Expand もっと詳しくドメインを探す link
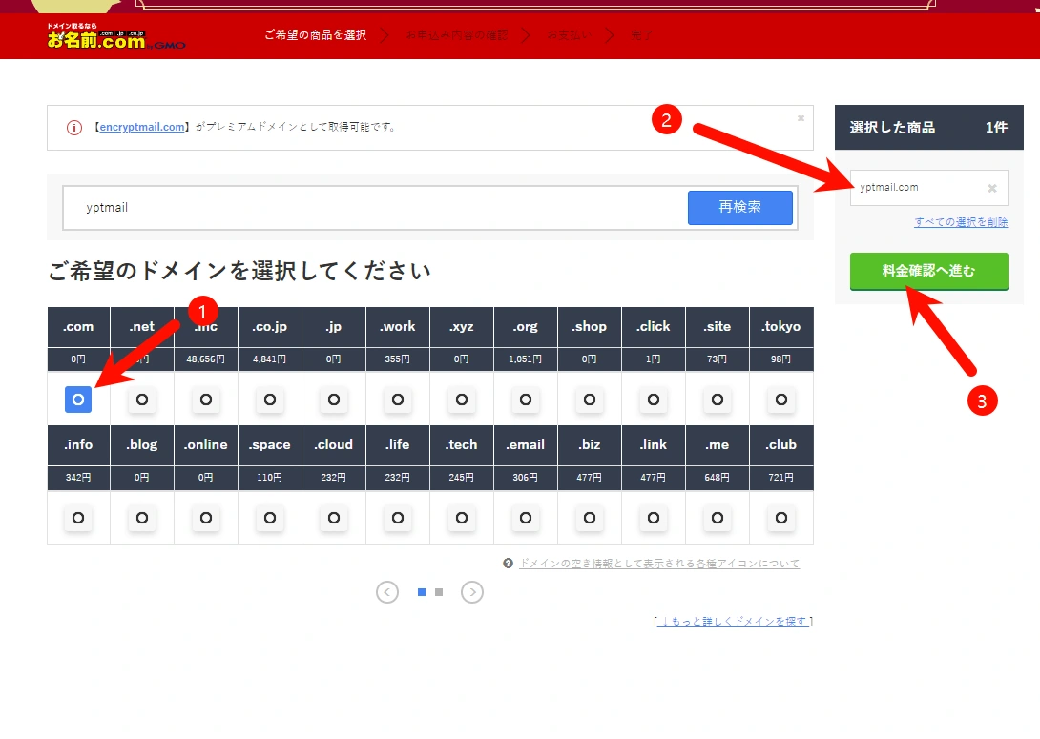This screenshot has height=739, width=1040. pyautogui.click(x=733, y=621)
